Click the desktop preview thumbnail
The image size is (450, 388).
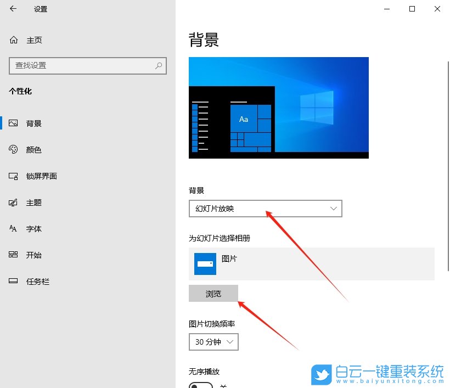tap(278, 108)
